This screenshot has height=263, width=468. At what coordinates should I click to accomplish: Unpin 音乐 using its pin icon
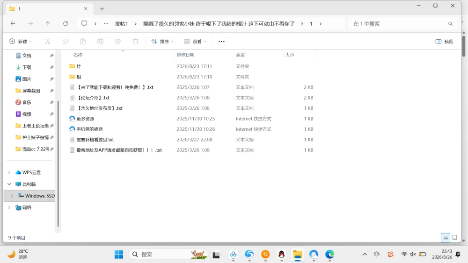tap(51, 102)
